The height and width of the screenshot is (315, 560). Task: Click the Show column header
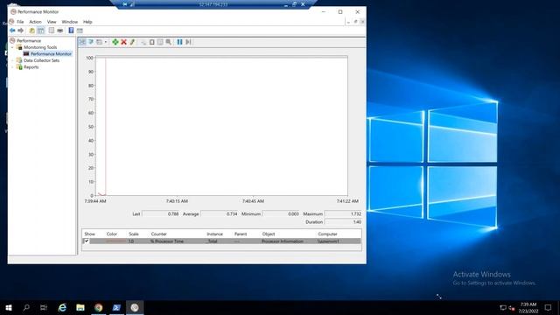point(89,234)
